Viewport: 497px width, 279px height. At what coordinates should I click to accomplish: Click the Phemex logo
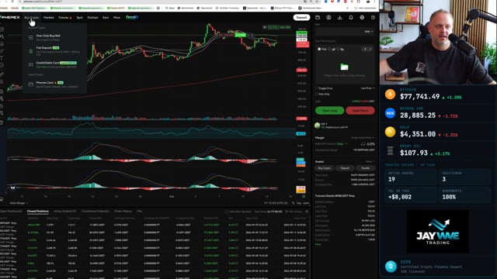(10, 17)
